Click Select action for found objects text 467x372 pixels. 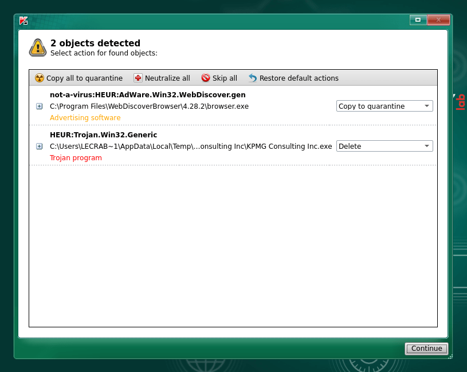[104, 53]
